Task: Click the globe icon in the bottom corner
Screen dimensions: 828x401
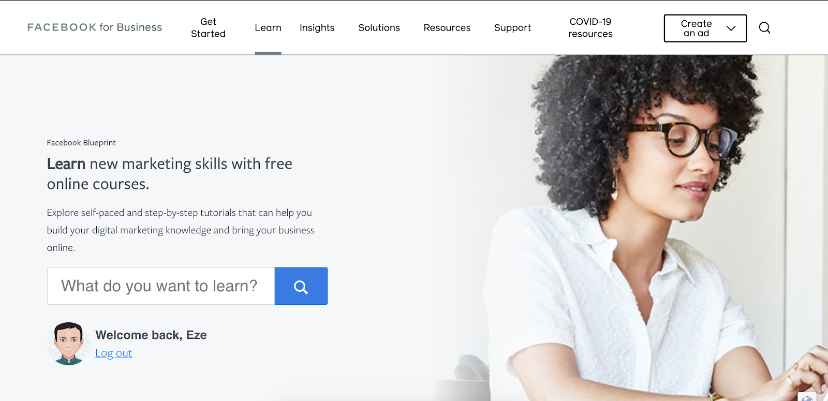Action: pos(807,397)
